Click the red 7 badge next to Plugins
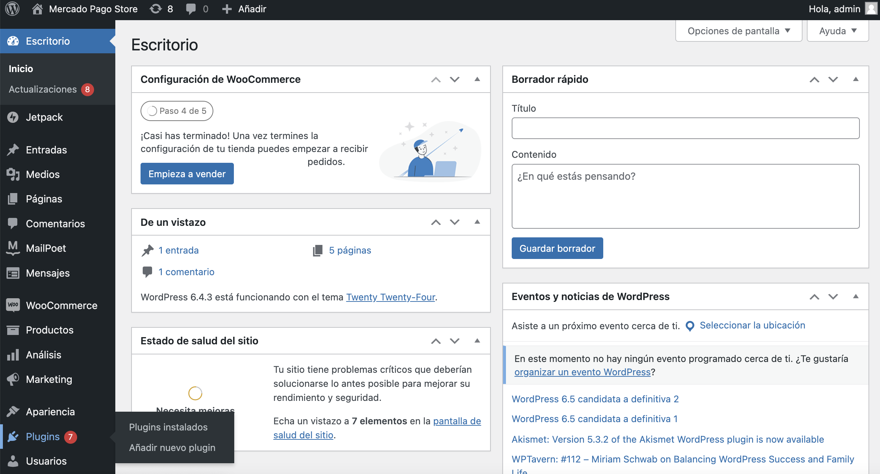 [x=71, y=437]
